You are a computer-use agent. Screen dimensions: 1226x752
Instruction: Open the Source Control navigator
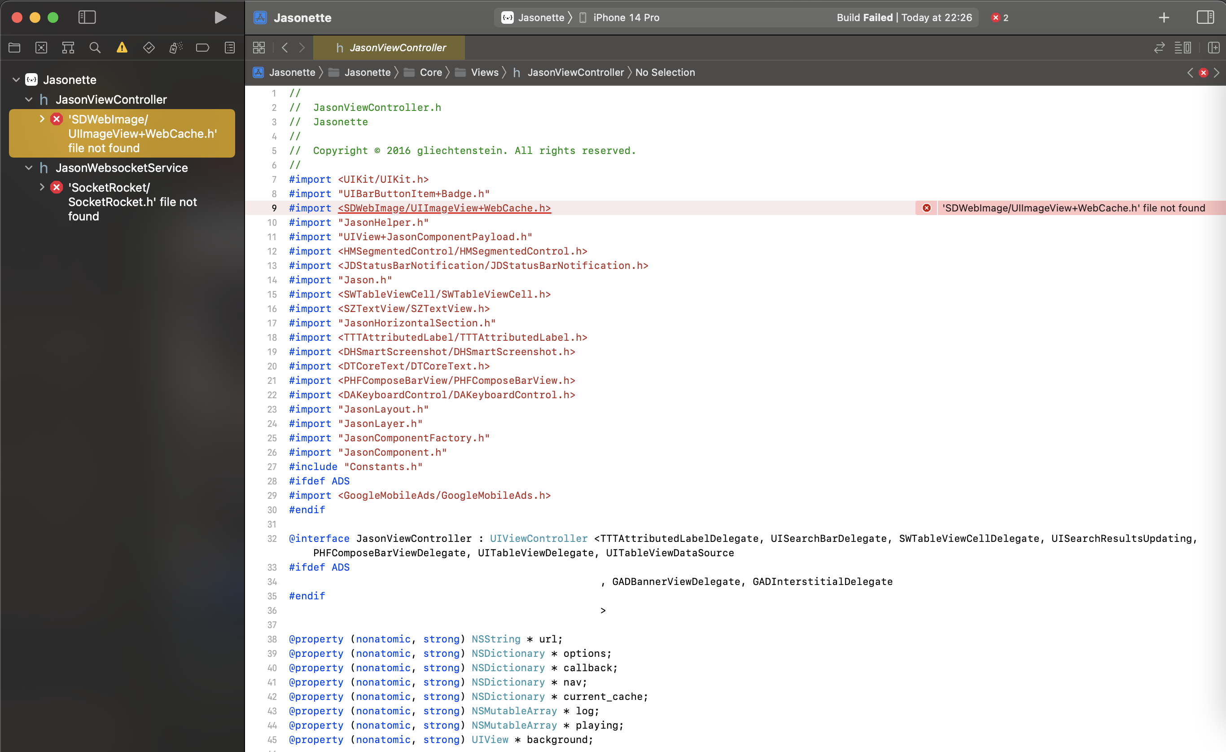click(41, 48)
